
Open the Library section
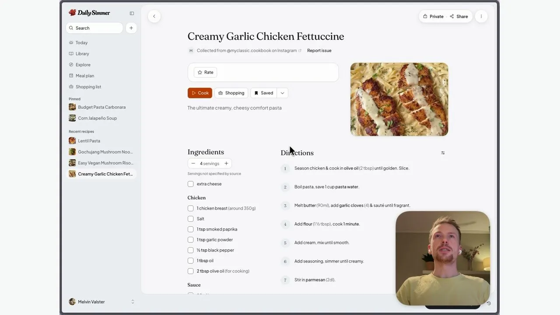coord(82,54)
